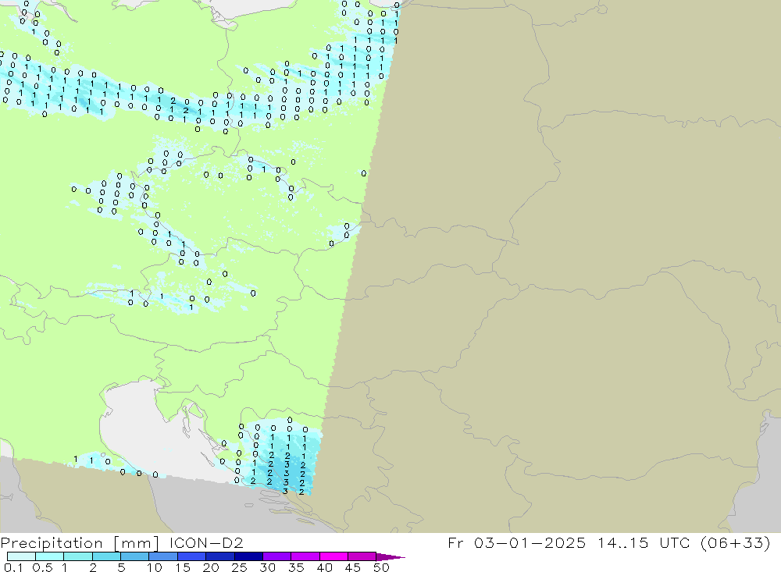Viewport: 781px width, 572px height.
Task: Click the '14..15 UTC' time text
Action: [x=644, y=543]
